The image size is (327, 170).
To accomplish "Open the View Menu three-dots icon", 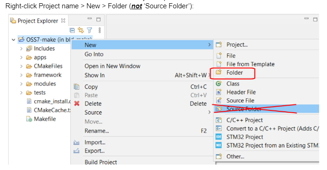I will coord(100,30).
